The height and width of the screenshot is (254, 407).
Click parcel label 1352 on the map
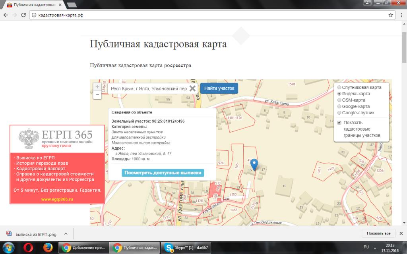point(233,194)
